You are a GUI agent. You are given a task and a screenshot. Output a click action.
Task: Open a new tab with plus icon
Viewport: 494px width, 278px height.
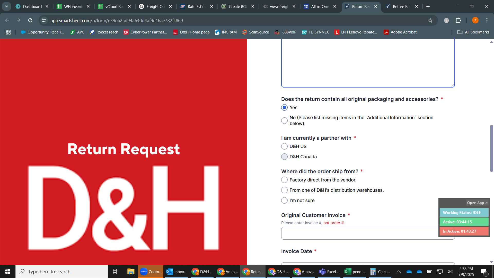pyautogui.click(x=428, y=6)
